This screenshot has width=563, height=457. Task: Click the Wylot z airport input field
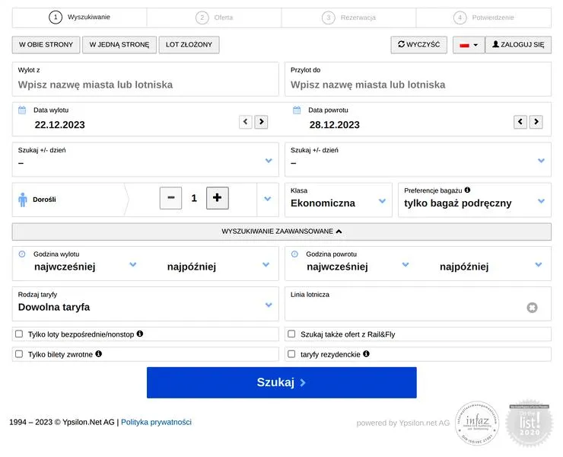(x=145, y=79)
